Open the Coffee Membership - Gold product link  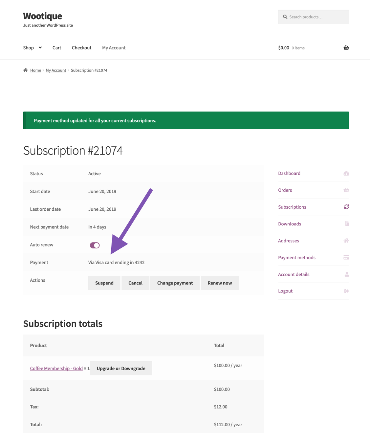[x=56, y=368]
